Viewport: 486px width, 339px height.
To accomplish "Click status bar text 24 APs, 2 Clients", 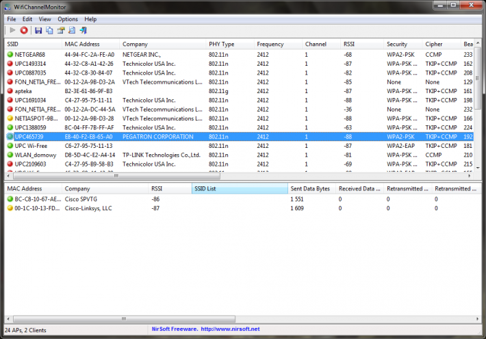I will click(x=26, y=330).
